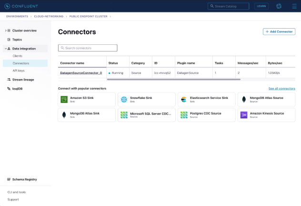Select Clients under Data integration
Viewport: 301px width, 206px height.
point(18,56)
